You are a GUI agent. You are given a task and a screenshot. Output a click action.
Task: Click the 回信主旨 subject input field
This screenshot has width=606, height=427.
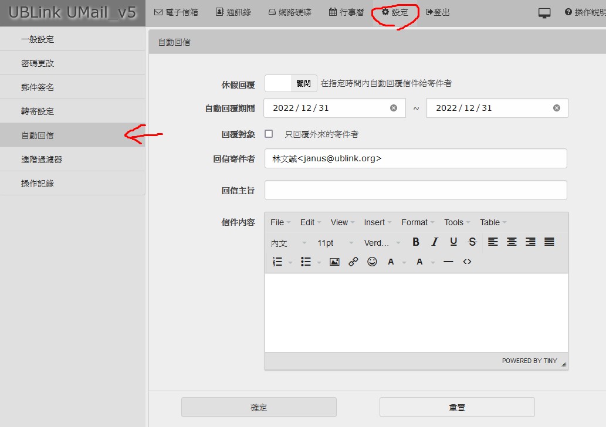click(415, 190)
